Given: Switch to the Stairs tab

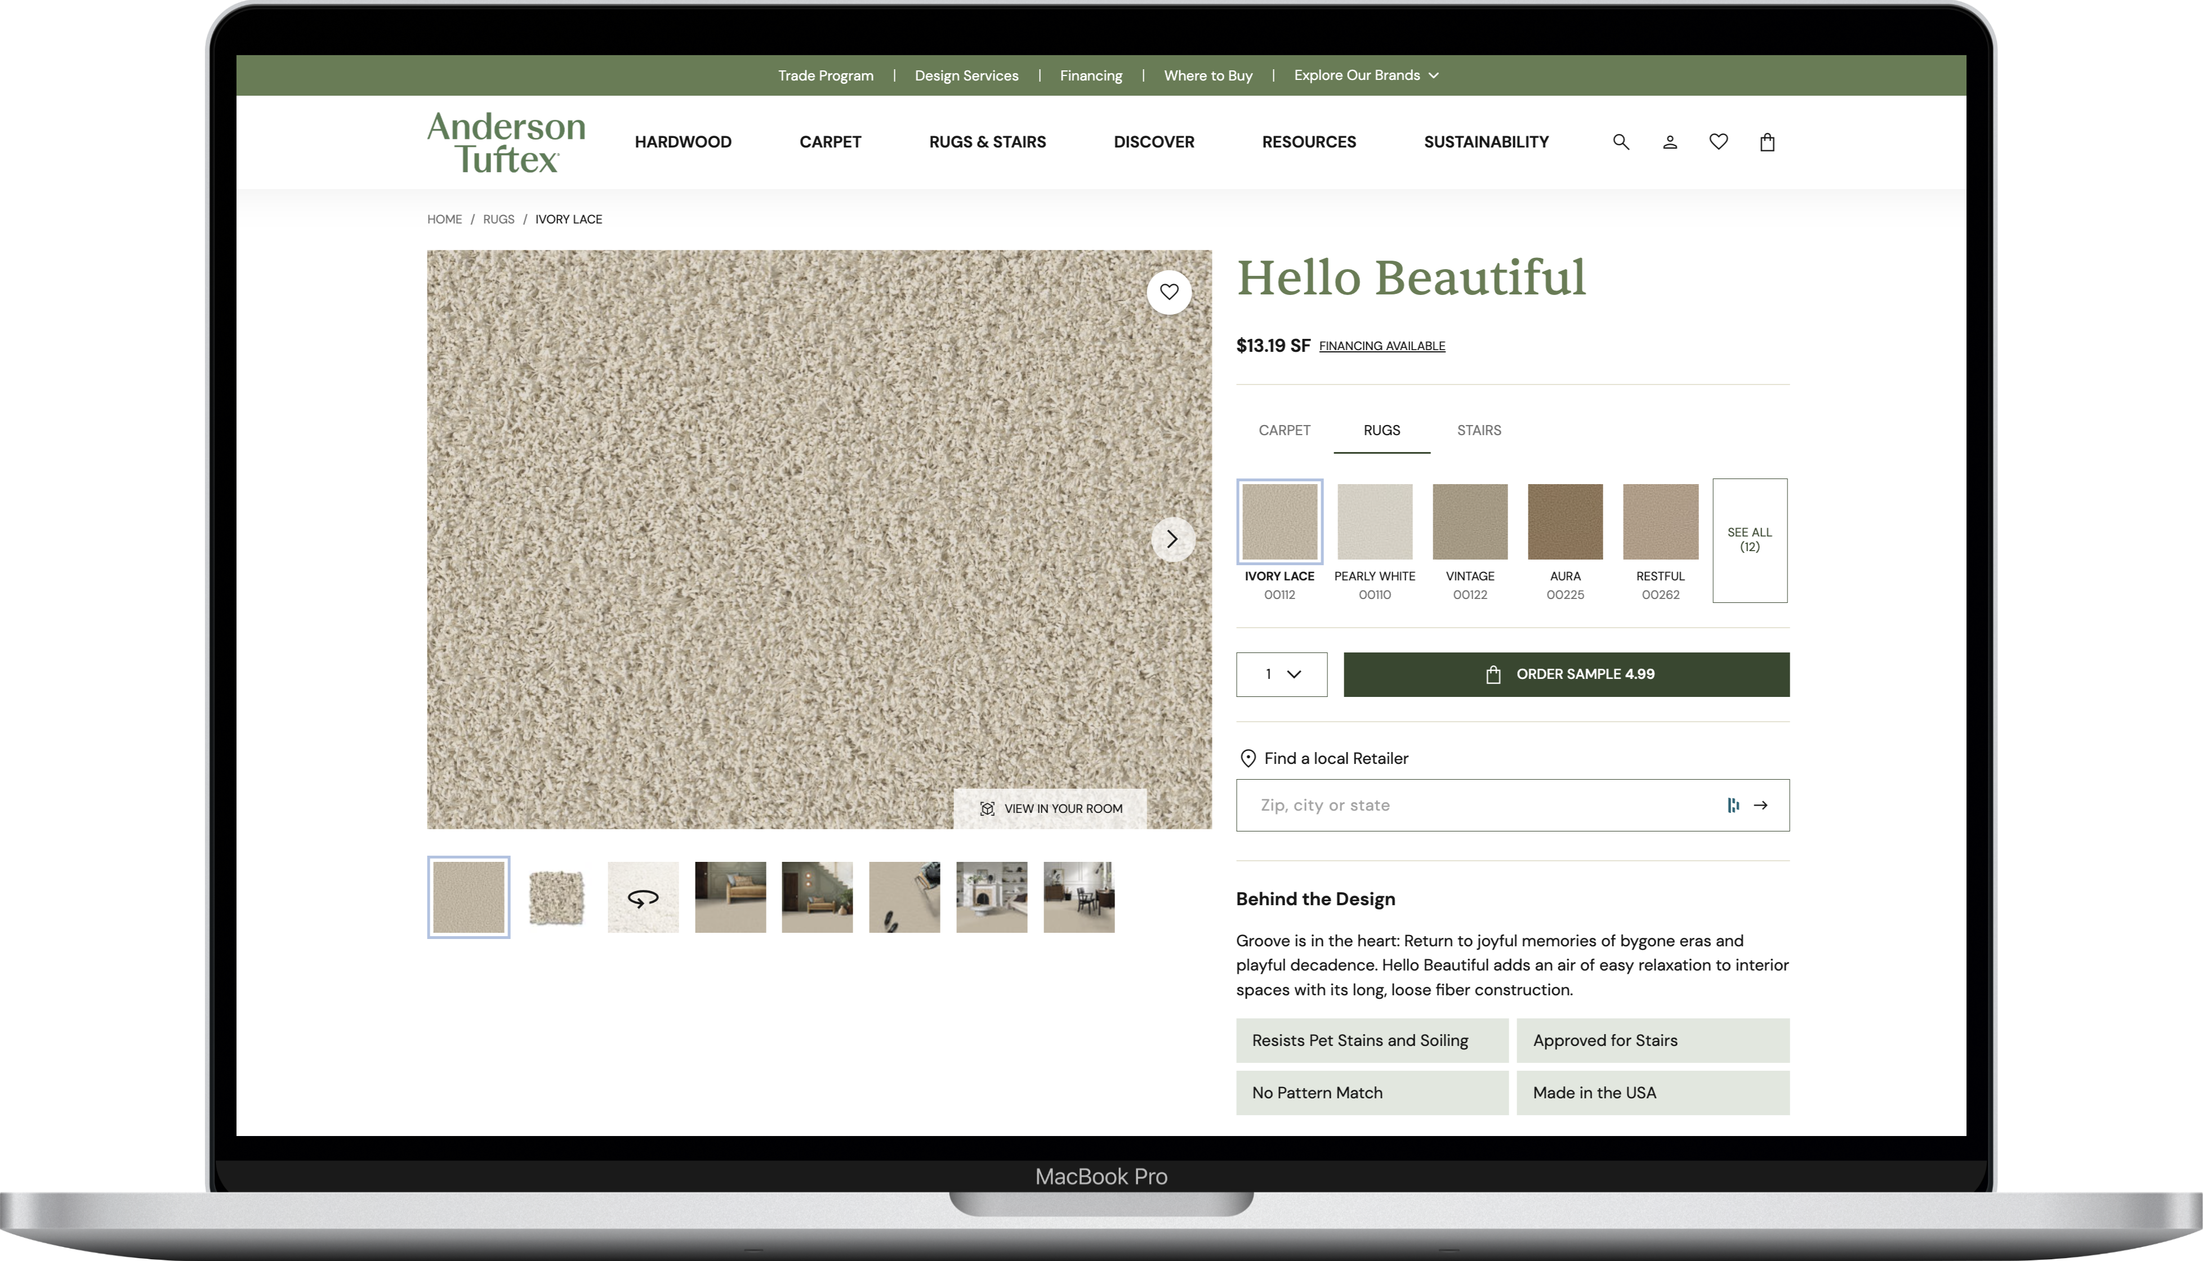Looking at the screenshot, I should (x=1479, y=431).
